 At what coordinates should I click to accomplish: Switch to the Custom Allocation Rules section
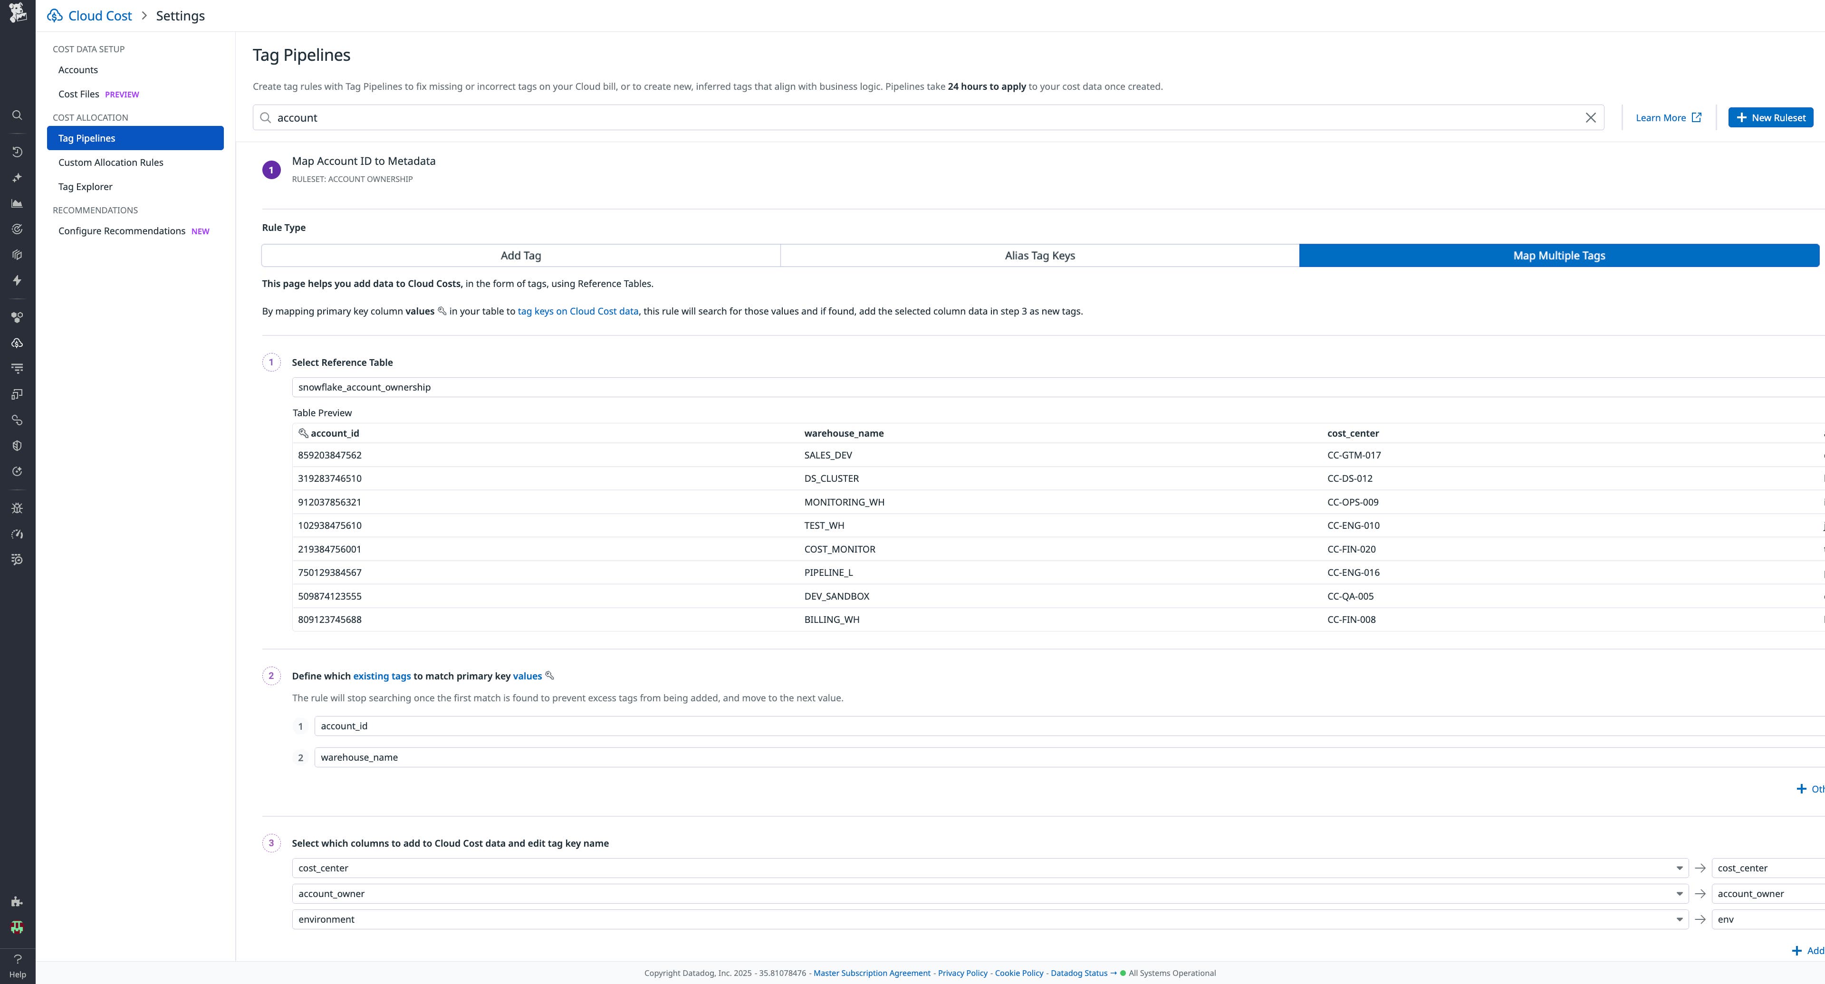pos(111,162)
